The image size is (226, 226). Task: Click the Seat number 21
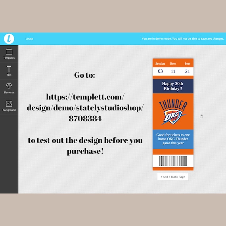coord(188,71)
